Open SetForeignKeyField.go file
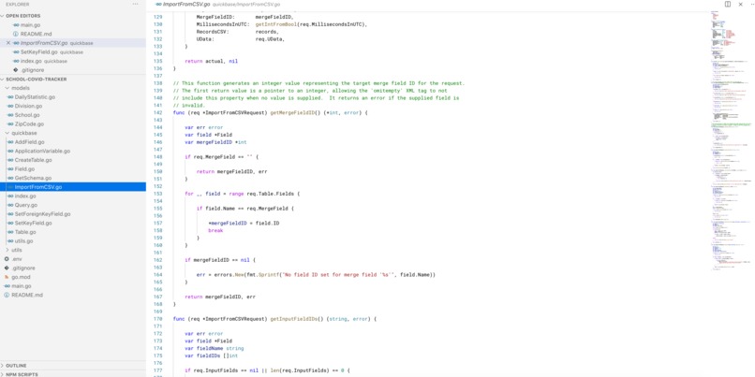This screenshot has height=377, width=755. pyautogui.click(x=42, y=214)
